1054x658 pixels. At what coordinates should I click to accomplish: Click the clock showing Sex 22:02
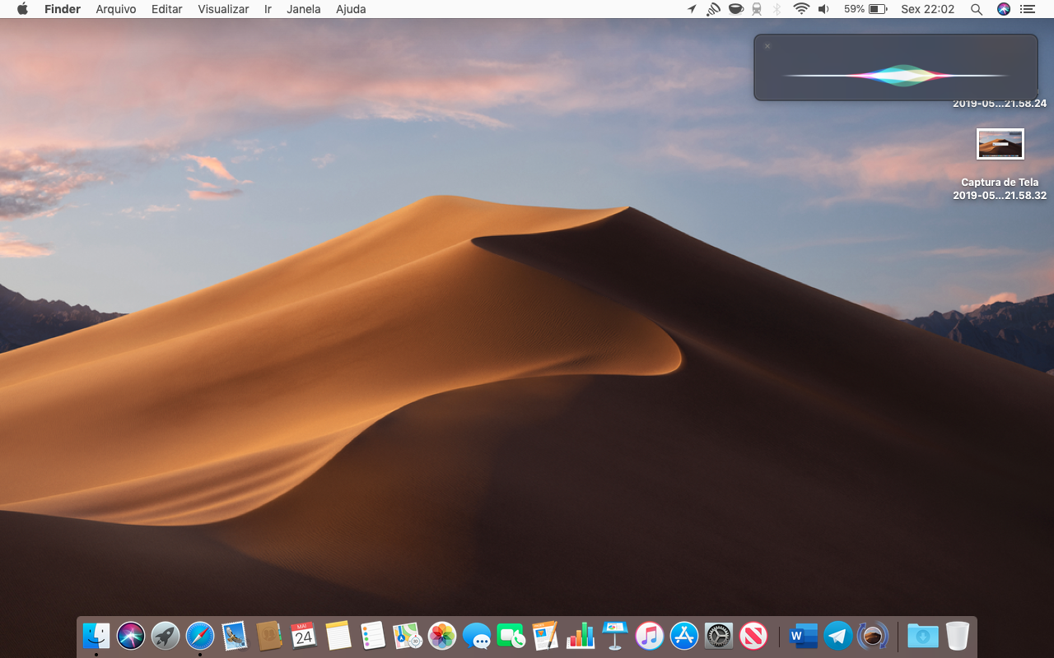(928, 9)
